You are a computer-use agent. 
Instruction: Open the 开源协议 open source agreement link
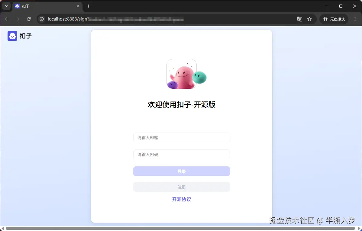(x=181, y=199)
